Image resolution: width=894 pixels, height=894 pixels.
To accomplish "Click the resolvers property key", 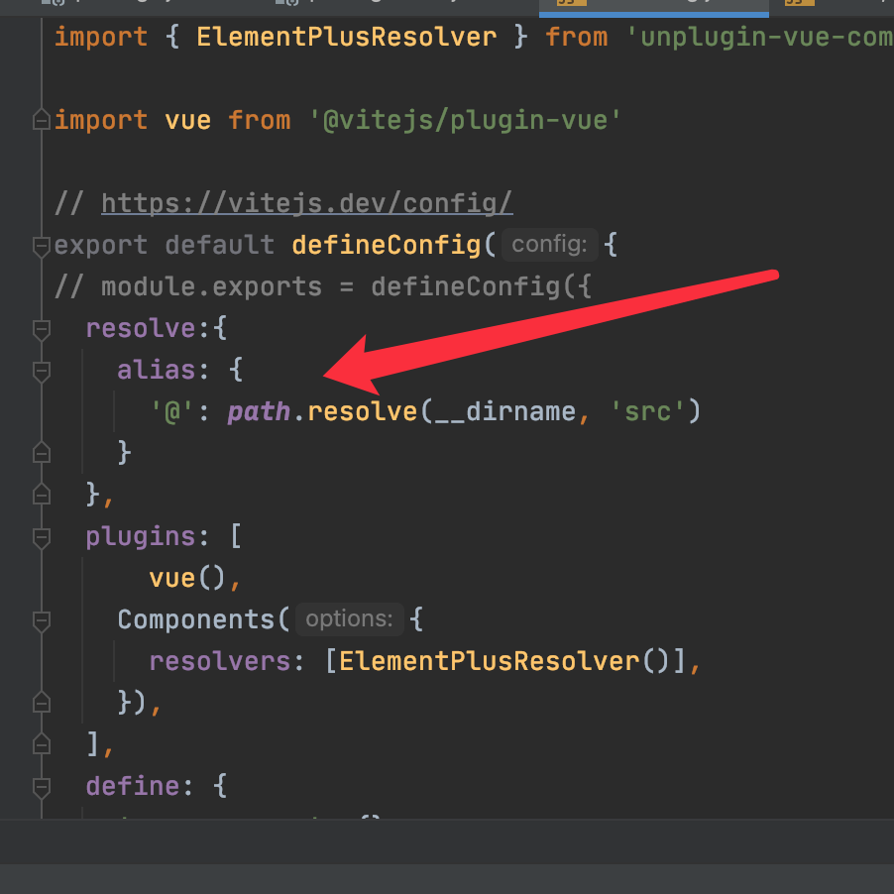I will (220, 661).
